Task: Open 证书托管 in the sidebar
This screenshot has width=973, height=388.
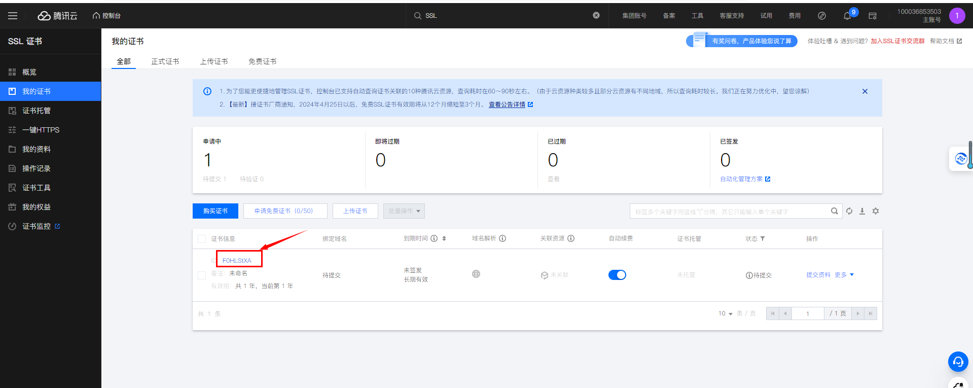Action: [36, 111]
